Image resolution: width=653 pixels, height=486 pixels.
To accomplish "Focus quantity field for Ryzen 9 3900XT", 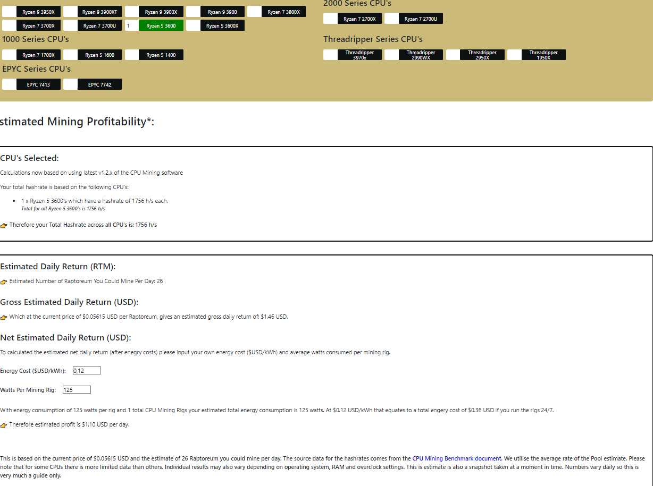I will click(70, 12).
